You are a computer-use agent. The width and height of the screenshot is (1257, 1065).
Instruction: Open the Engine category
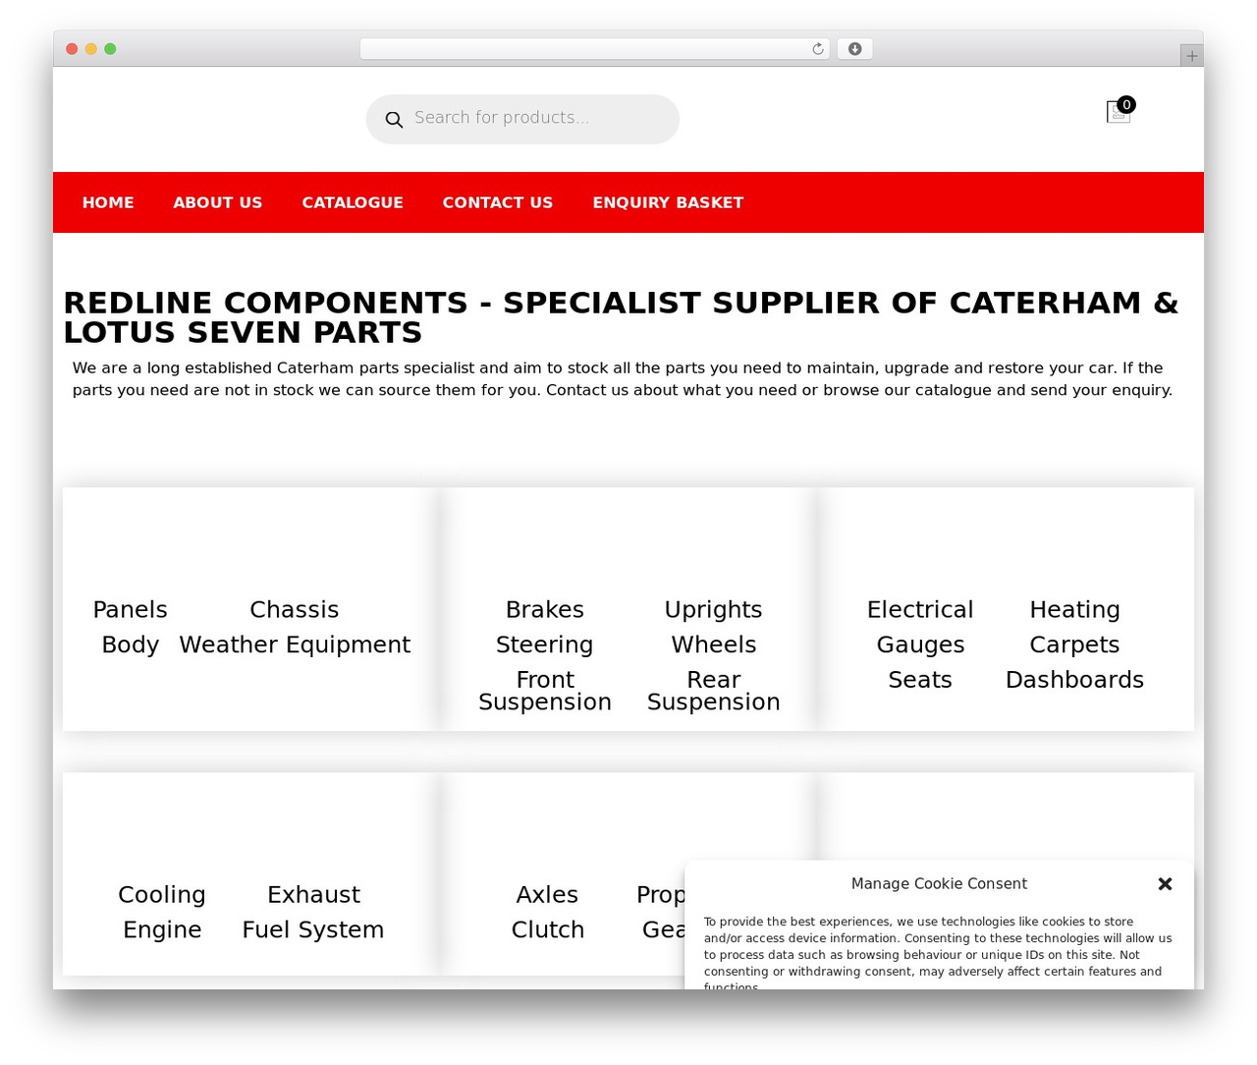pyautogui.click(x=162, y=930)
